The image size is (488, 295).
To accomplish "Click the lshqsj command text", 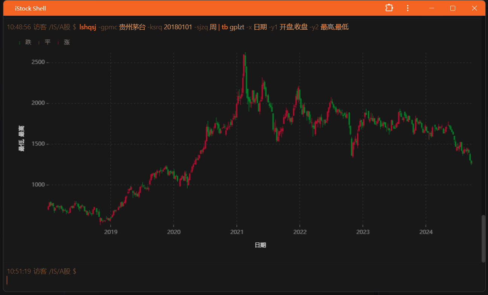I will [88, 27].
